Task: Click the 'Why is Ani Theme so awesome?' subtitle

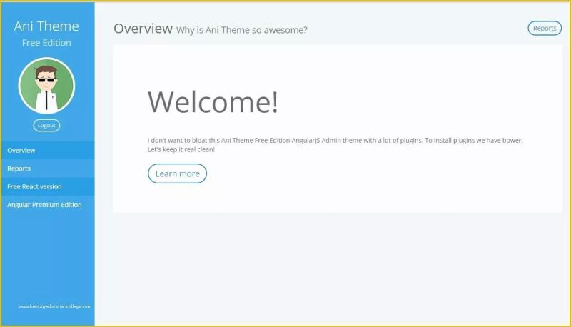Action: click(242, 30)
